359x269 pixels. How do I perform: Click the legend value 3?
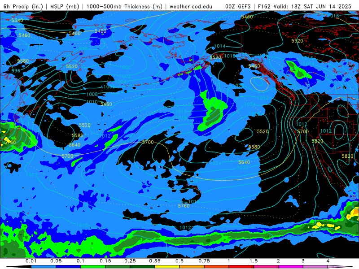coord(303,261)
